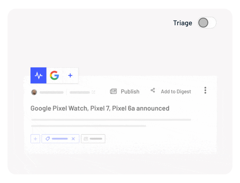240x183 pixels.
Task: Click the gray newspaper chip below the summary
Action: 93,139
